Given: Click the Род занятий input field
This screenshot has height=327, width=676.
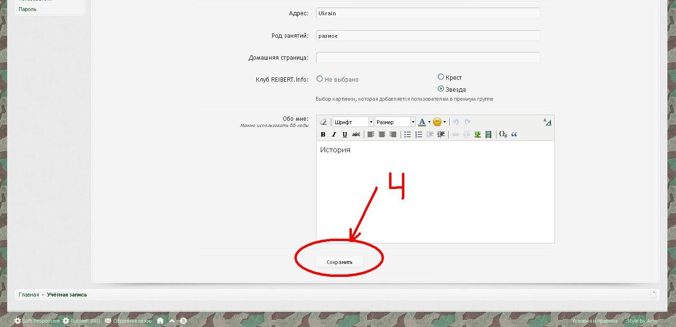Looking at the screenshot, I should pyautogui.click(x=428, y=36).
